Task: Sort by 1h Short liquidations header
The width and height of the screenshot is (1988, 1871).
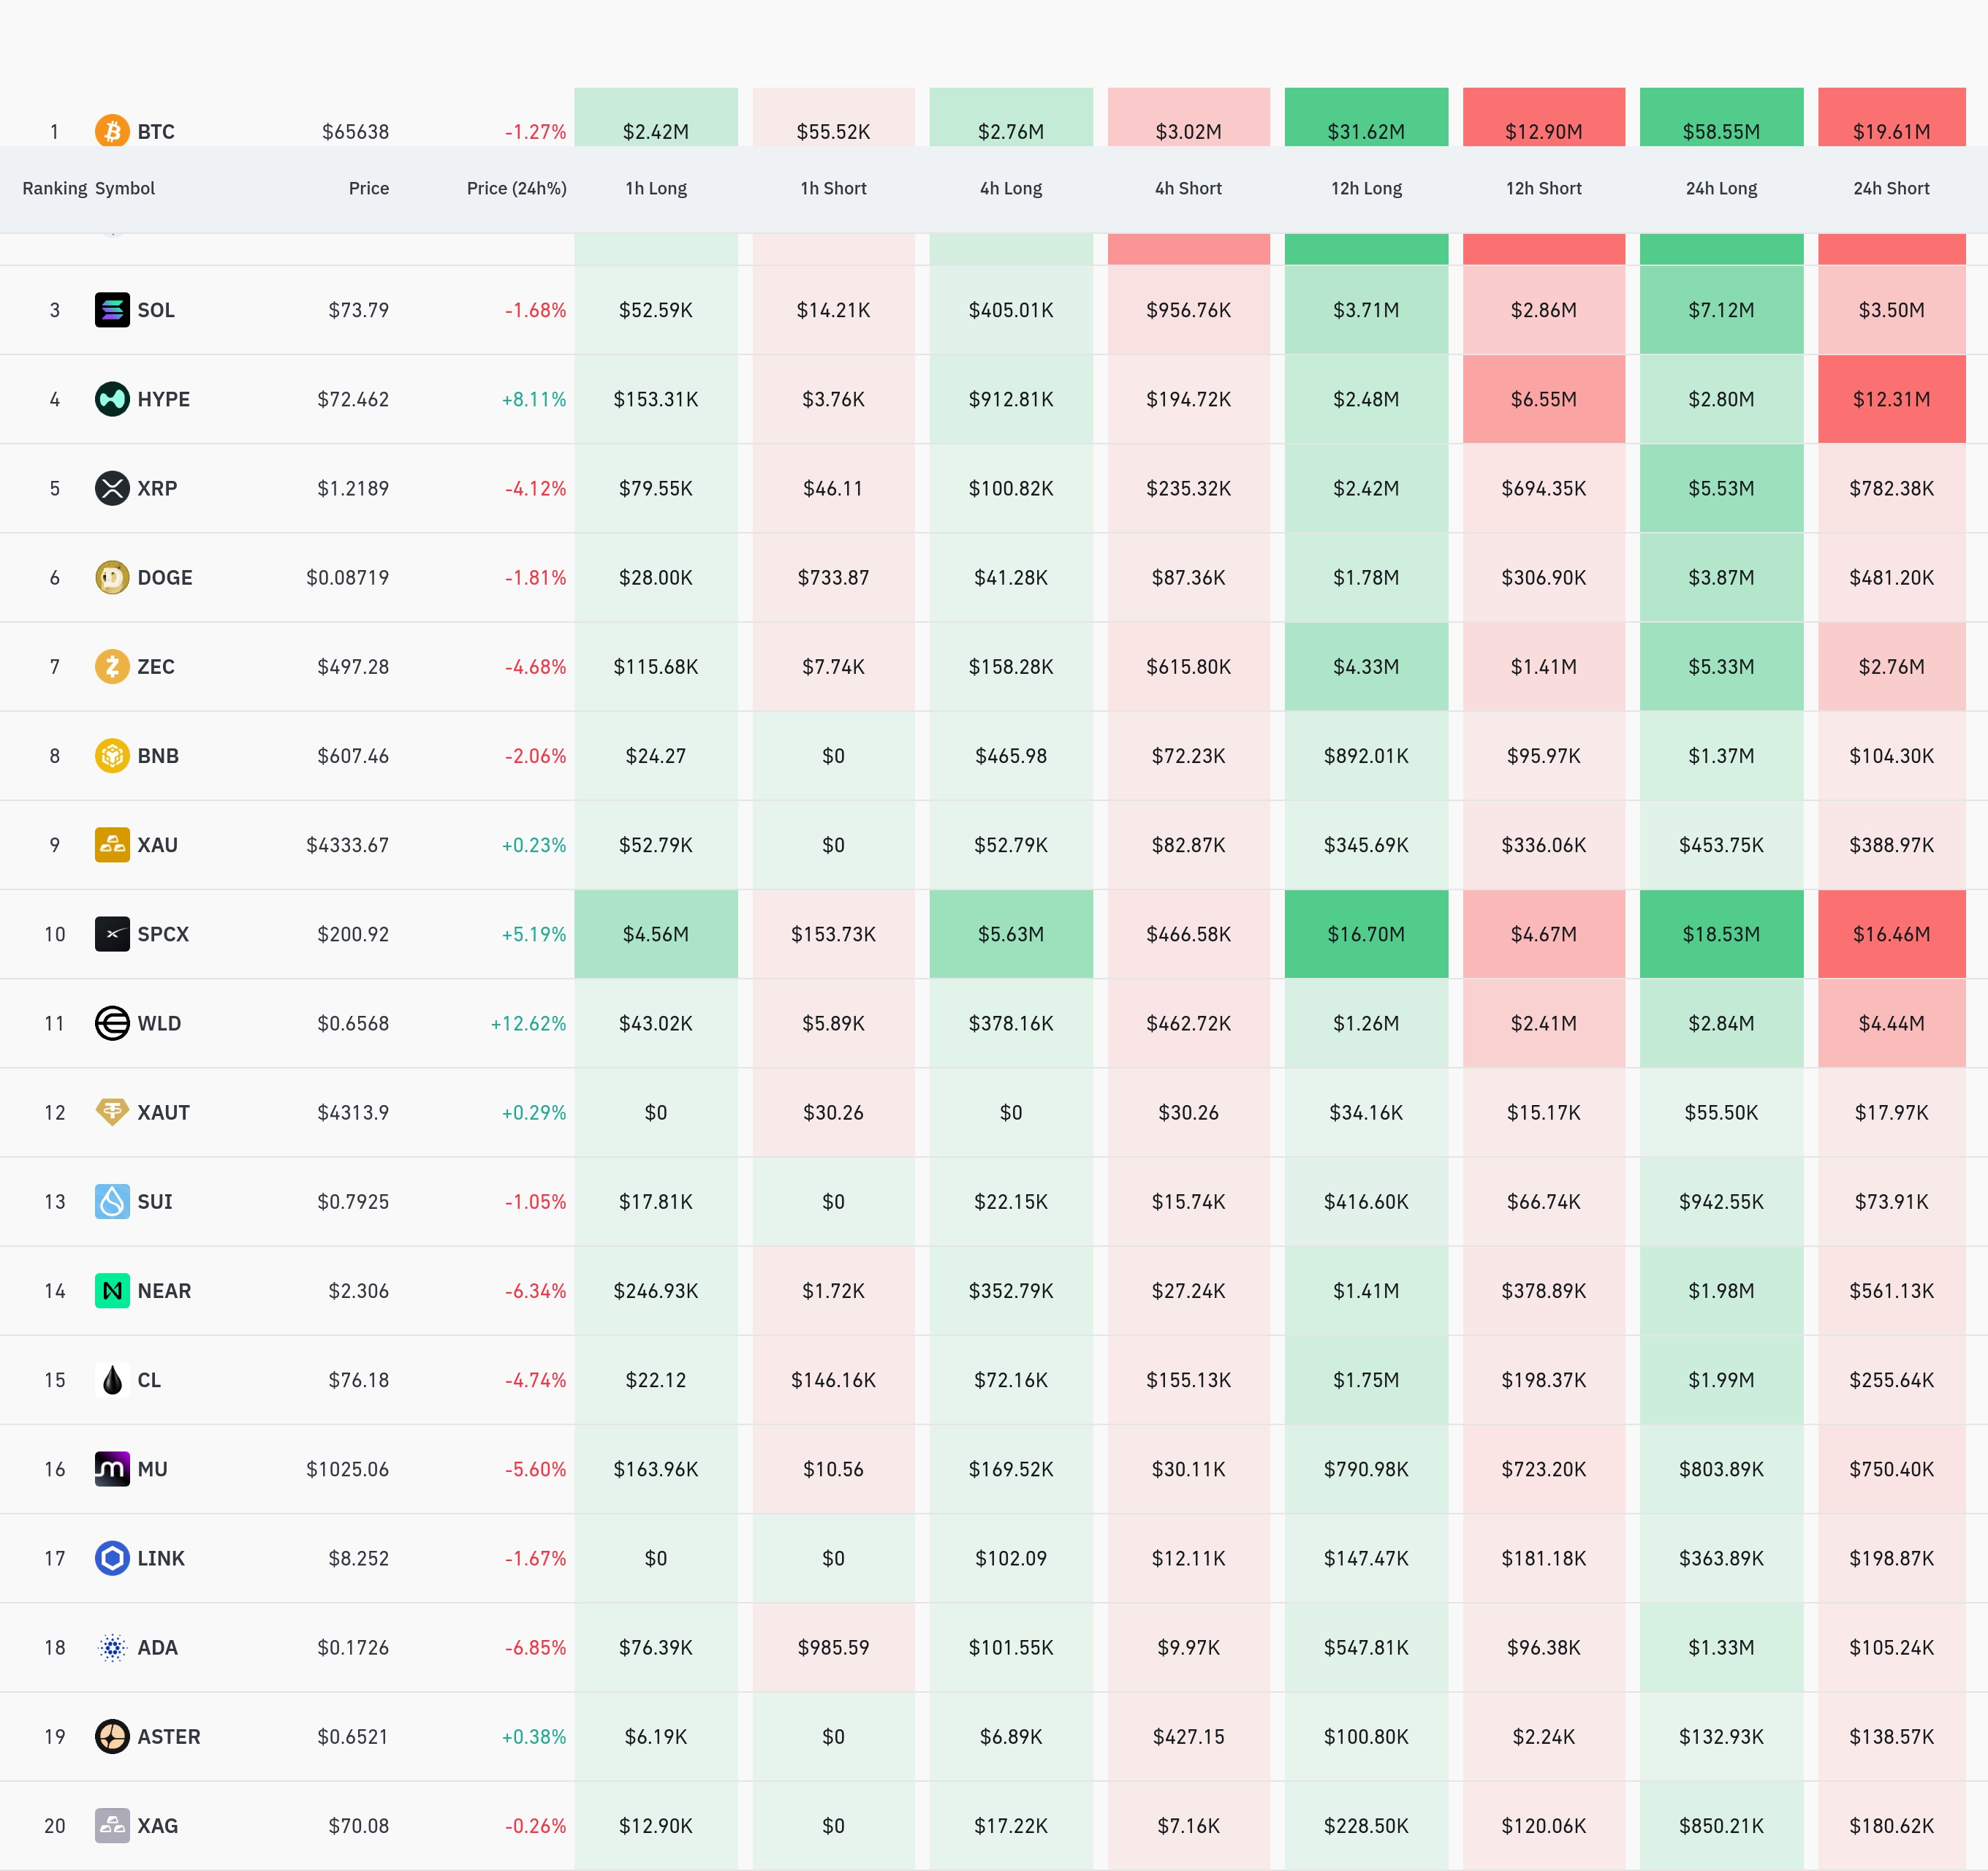Action: [833, 188]
